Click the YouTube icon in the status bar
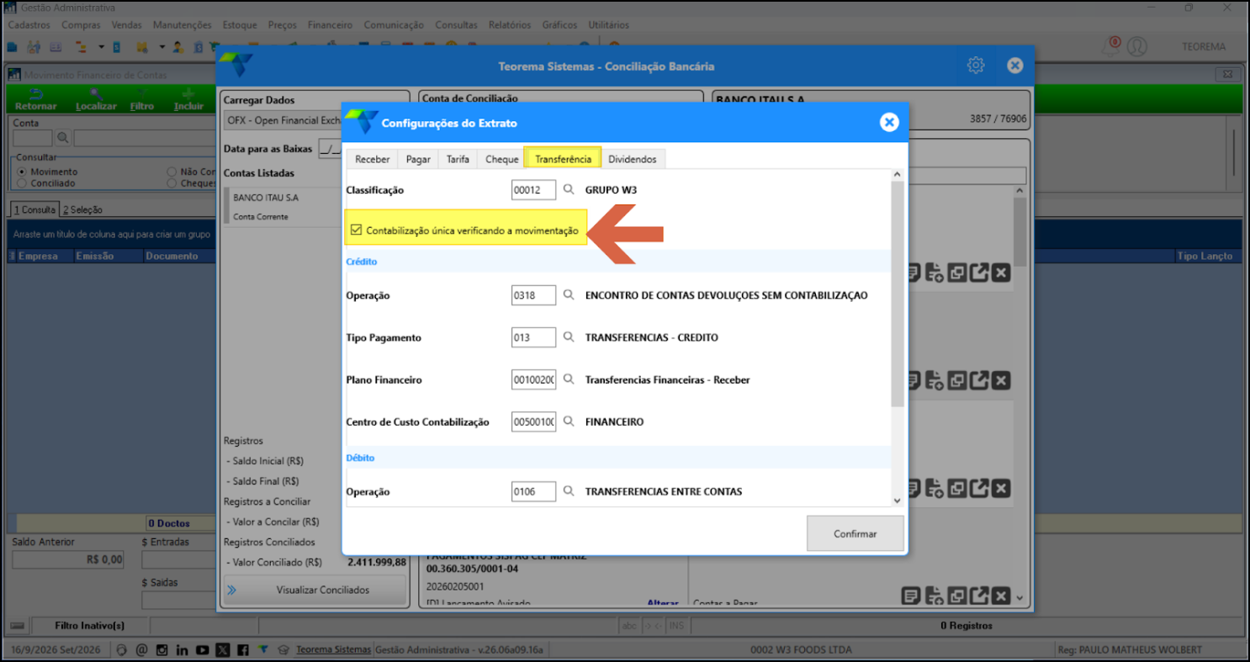 [202, 649]
